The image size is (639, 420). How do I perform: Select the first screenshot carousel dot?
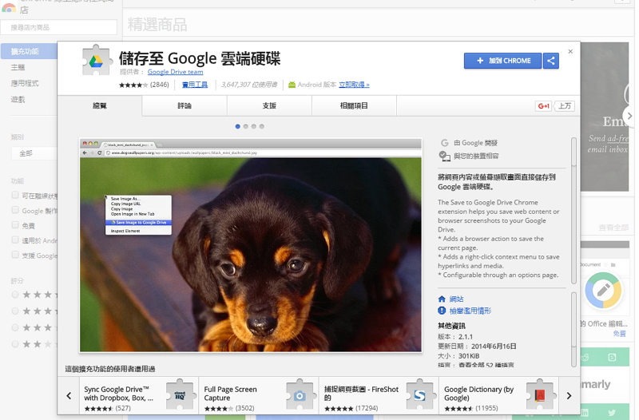coord(237,126)
